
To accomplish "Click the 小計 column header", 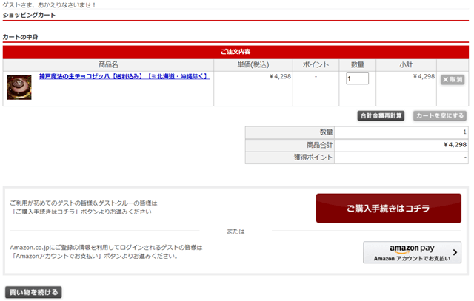I will click(406, 64).
